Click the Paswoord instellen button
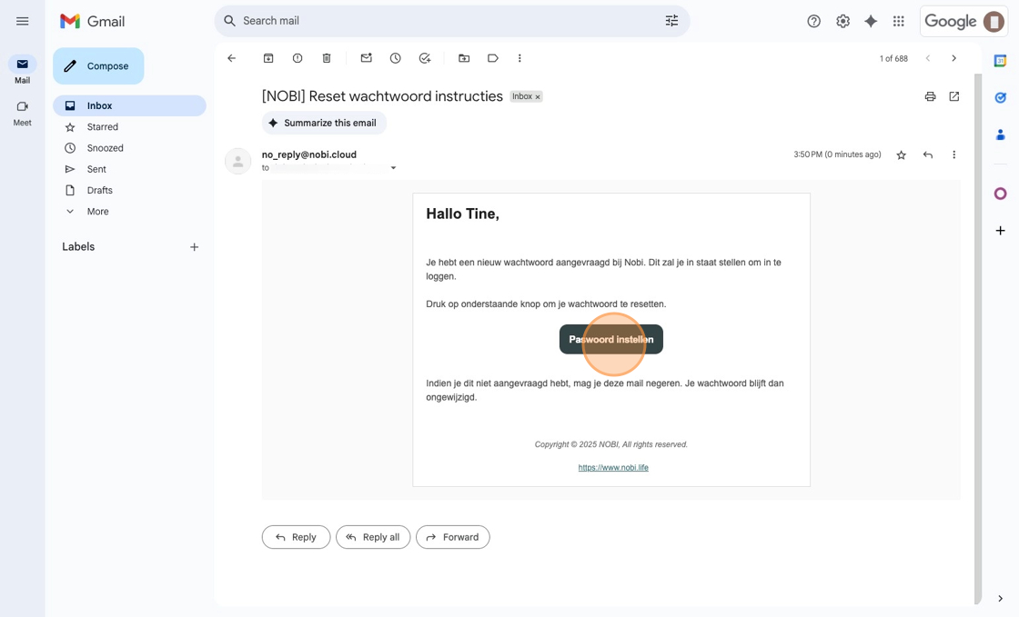 611,340
